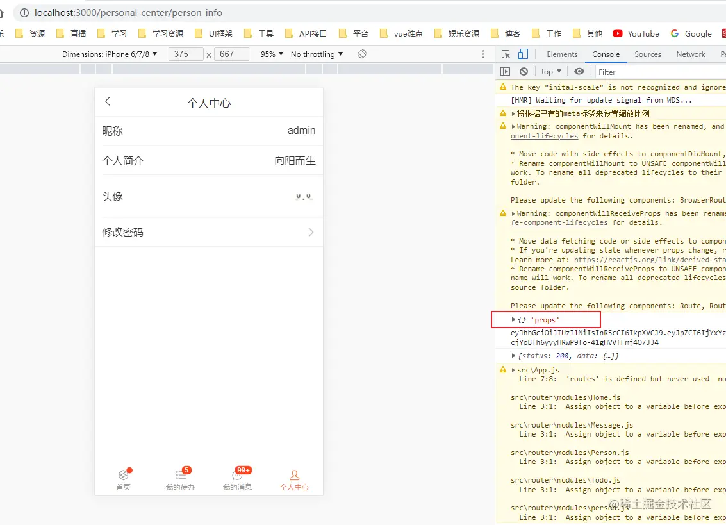The image size is (726, 525).
Task: Open the 学习资源 bookmark folder
Action: [161, 33]
